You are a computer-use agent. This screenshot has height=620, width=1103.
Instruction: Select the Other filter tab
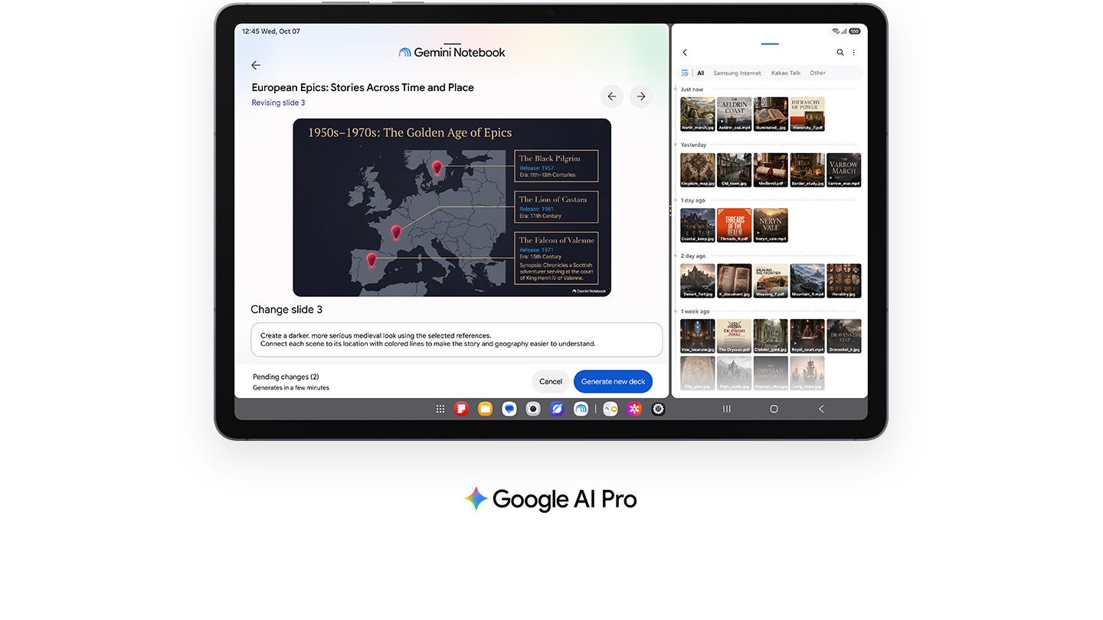click(x=818, y=73)
